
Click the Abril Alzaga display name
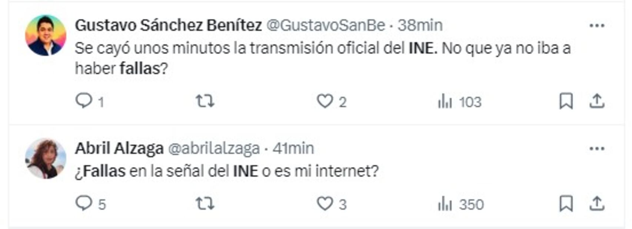(x=119, y=148)
